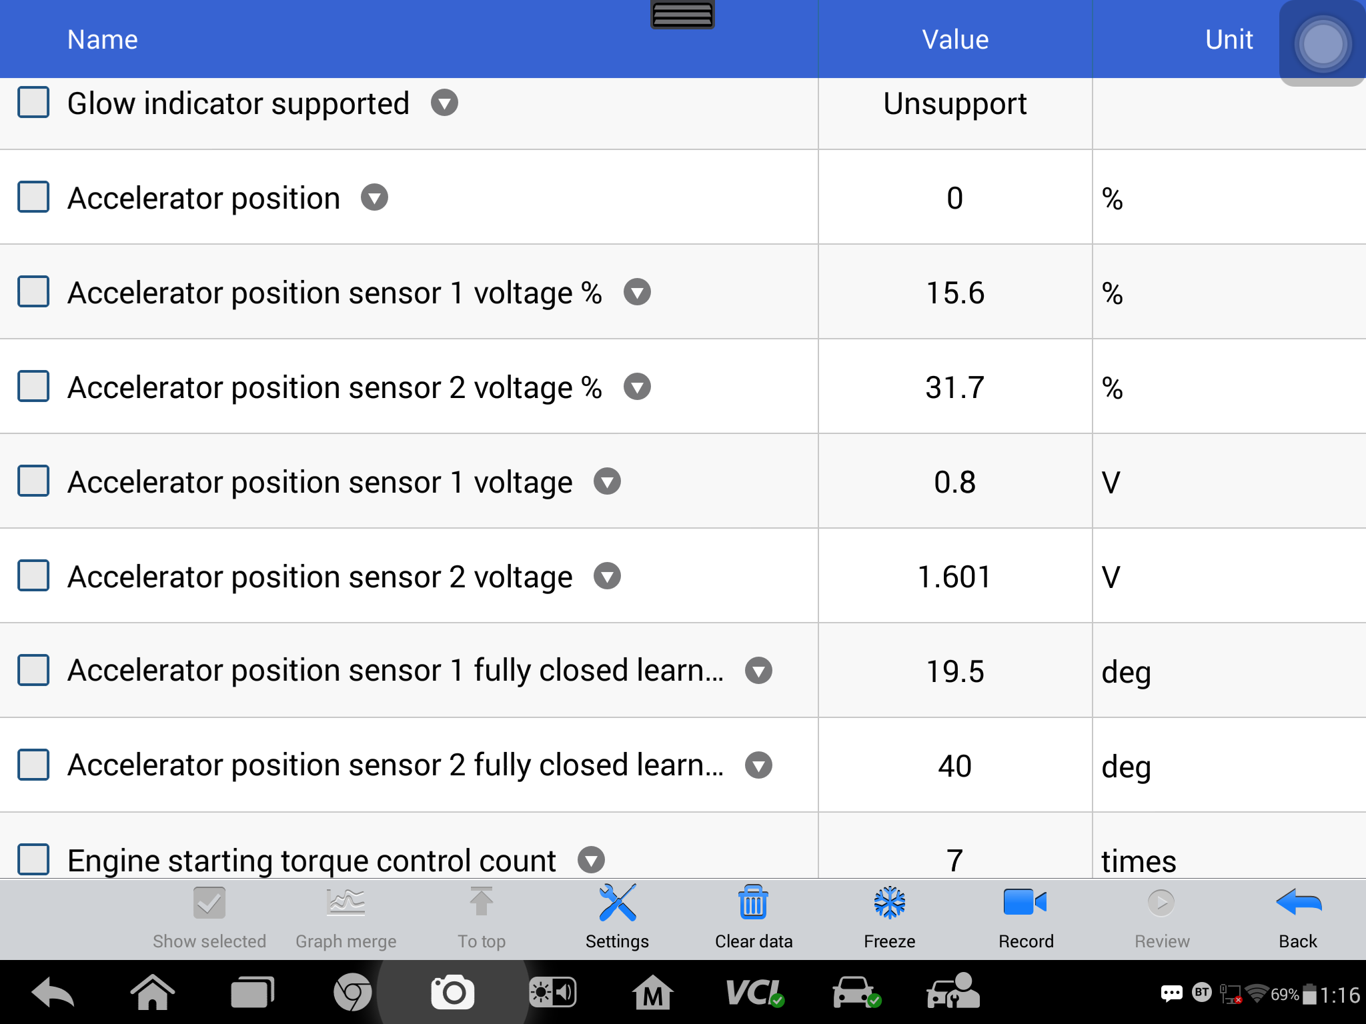Pull down the top drawer handle

coord(682,14)
